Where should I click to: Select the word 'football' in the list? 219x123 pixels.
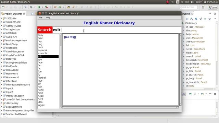coord(42,78)
